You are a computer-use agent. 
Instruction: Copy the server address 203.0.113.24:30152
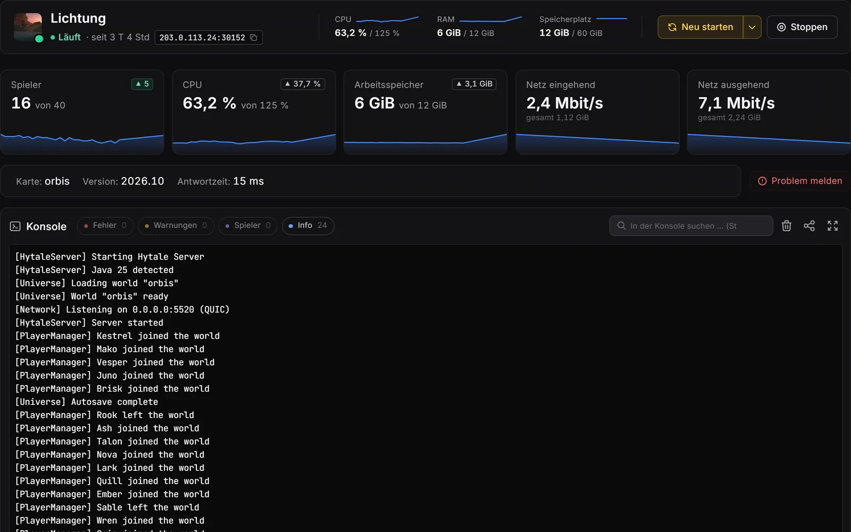pos(254,38)
